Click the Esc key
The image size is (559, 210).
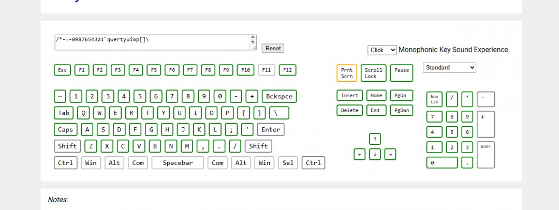tap(62, 70)
